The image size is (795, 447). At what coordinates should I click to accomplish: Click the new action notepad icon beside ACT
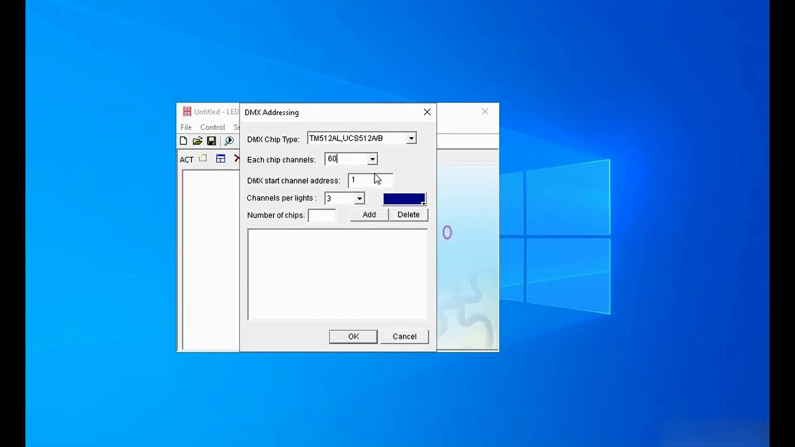pyautogui.click(x=203, y=159)
